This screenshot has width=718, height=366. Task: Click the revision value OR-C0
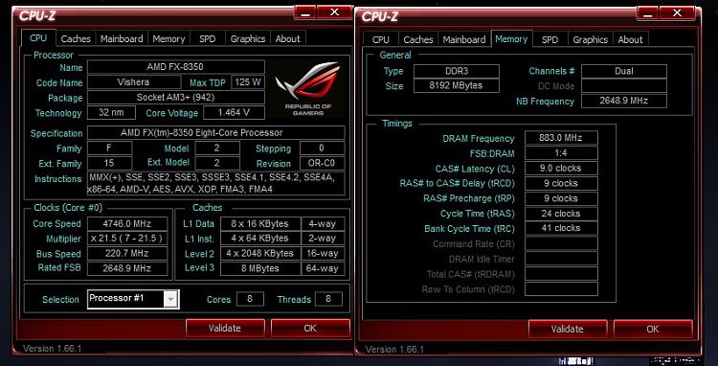point(323,164)
